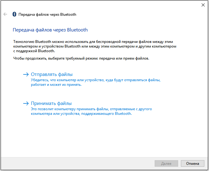Cancel the wizard with Отмена button
The height and width of the screenshot is (171, 209).
[x=192, y=163]
